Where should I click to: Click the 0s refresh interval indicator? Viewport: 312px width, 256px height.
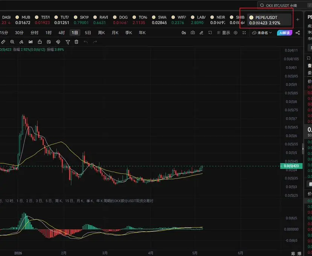pos(184,33)
